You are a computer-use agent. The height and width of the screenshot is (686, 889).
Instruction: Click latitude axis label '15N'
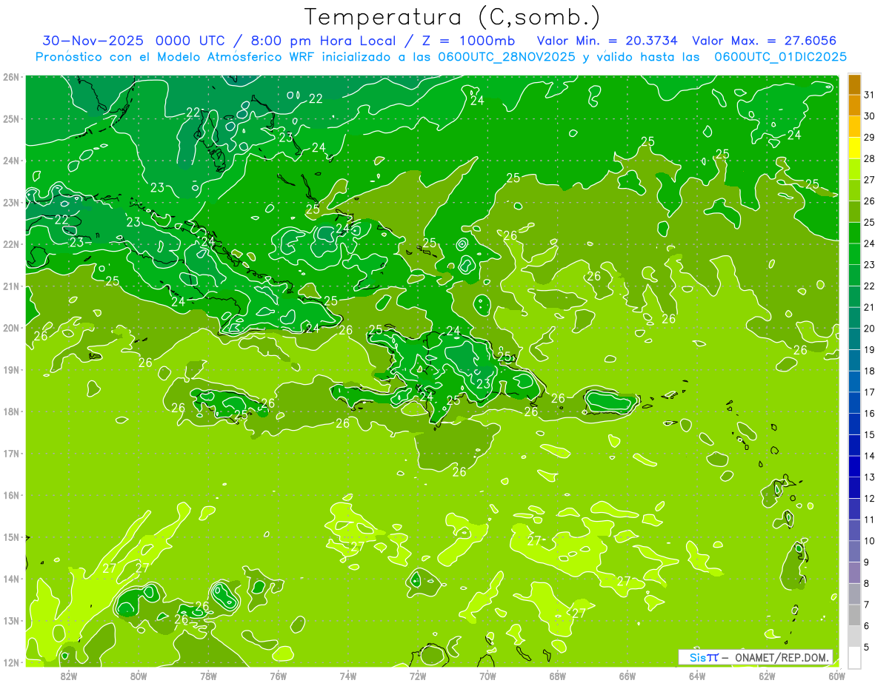tap(11, 537)
